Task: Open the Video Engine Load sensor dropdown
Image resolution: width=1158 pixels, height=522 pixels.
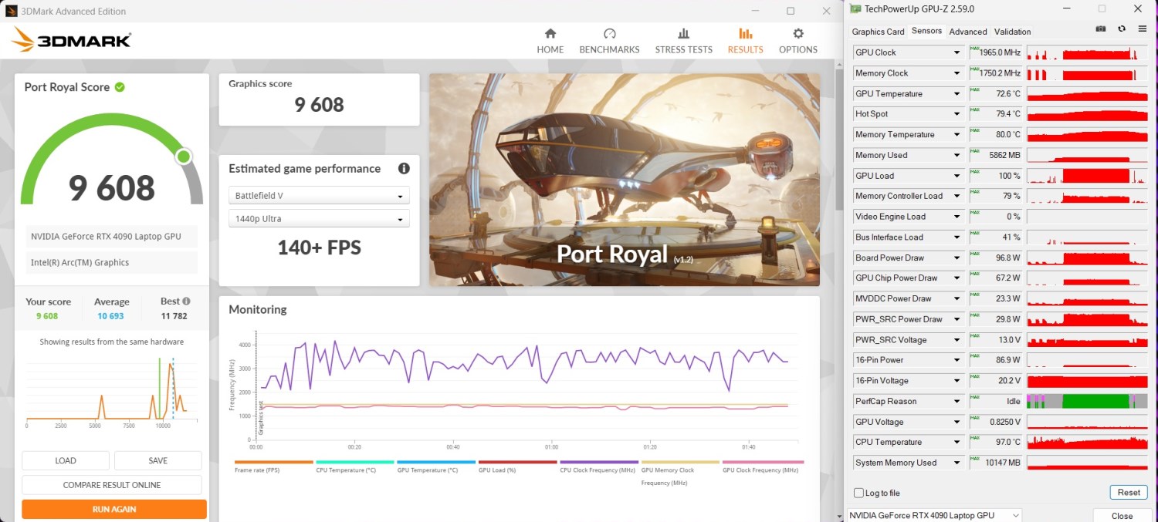Action: (x=958, y=217)
